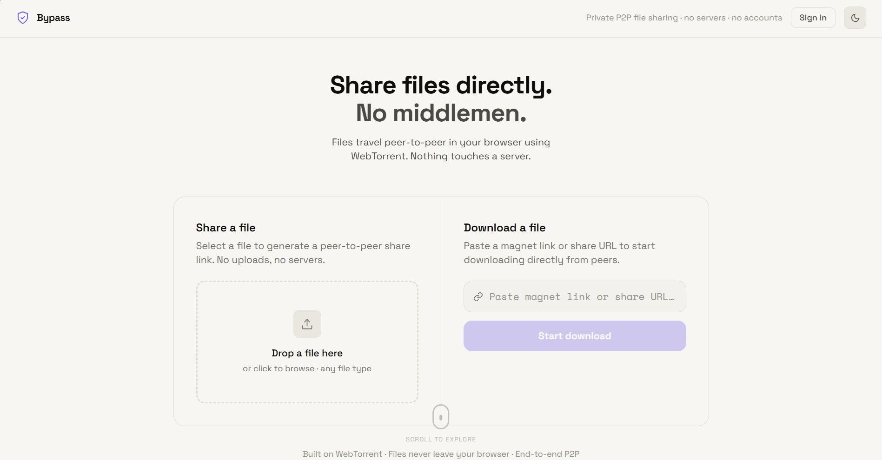Image resolution: width=882 pixels, height=460 pixels.
Task: Click the "Download a file" heading
Action: (x=504, y=228)
